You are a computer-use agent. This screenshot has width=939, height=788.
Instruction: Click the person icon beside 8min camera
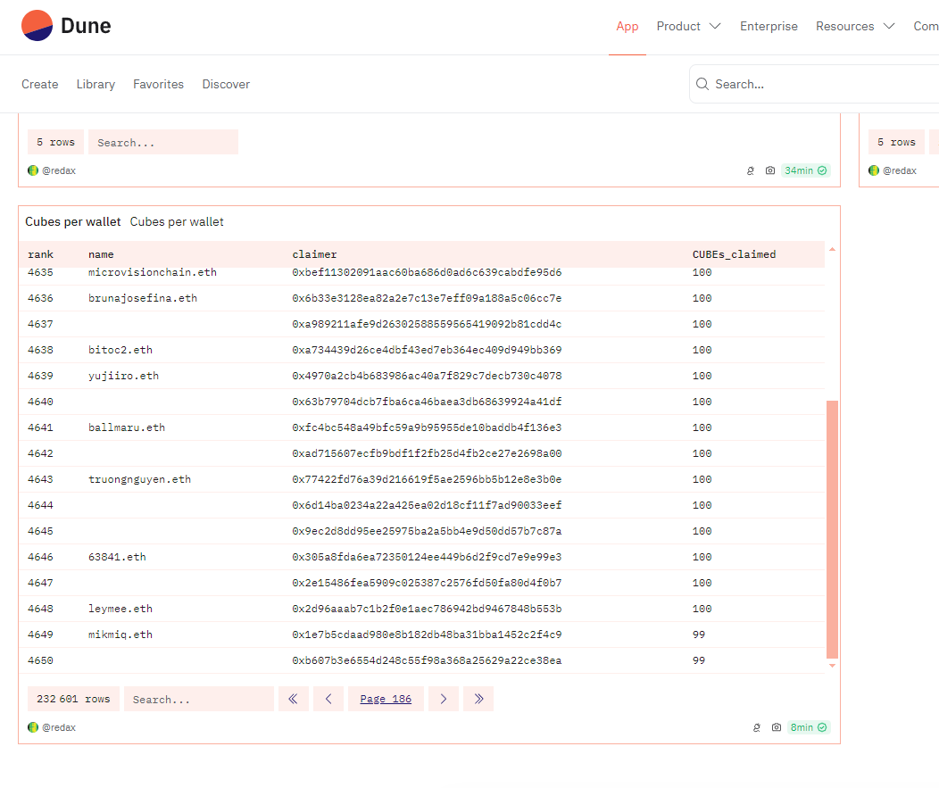756,727
